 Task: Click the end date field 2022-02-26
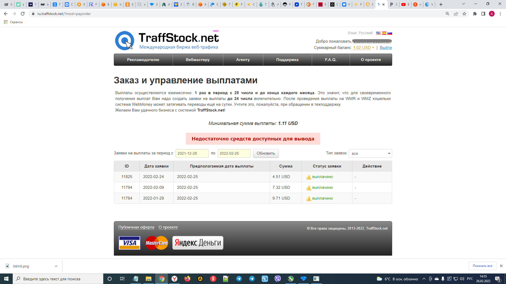click(234, 153)
